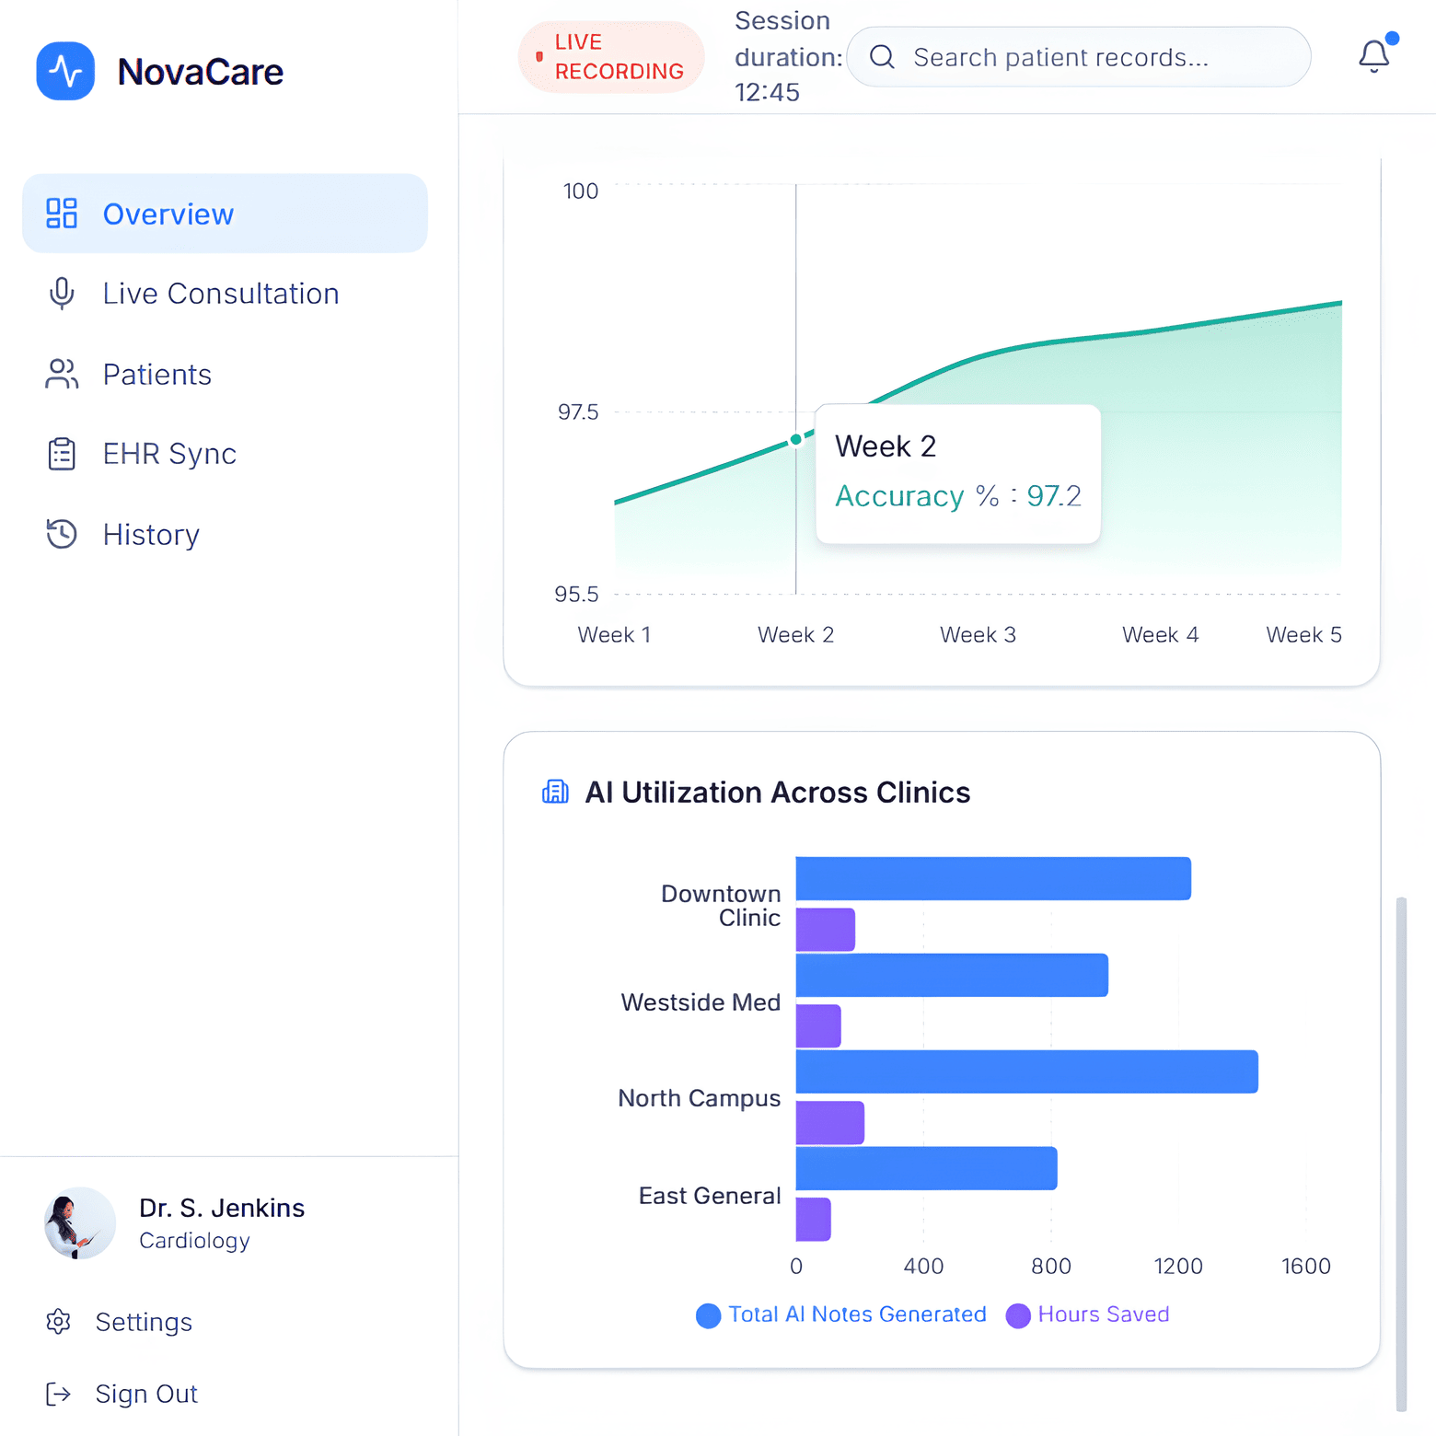1436x1436 pixels.
Task: Click the Patients people icon
Action: (x=62, y=375)
